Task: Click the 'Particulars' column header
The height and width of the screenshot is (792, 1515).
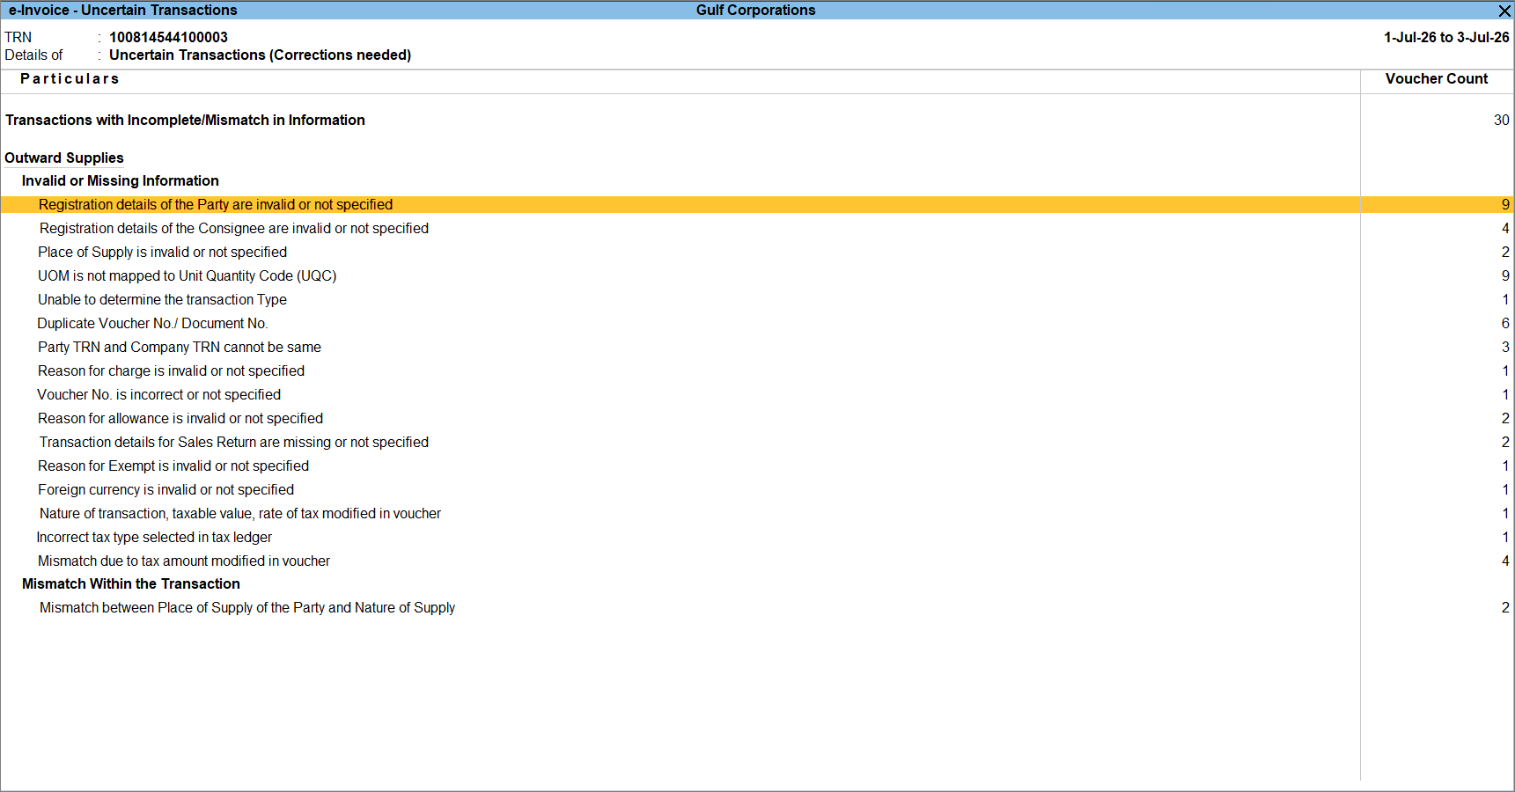Action: [70, 78]
